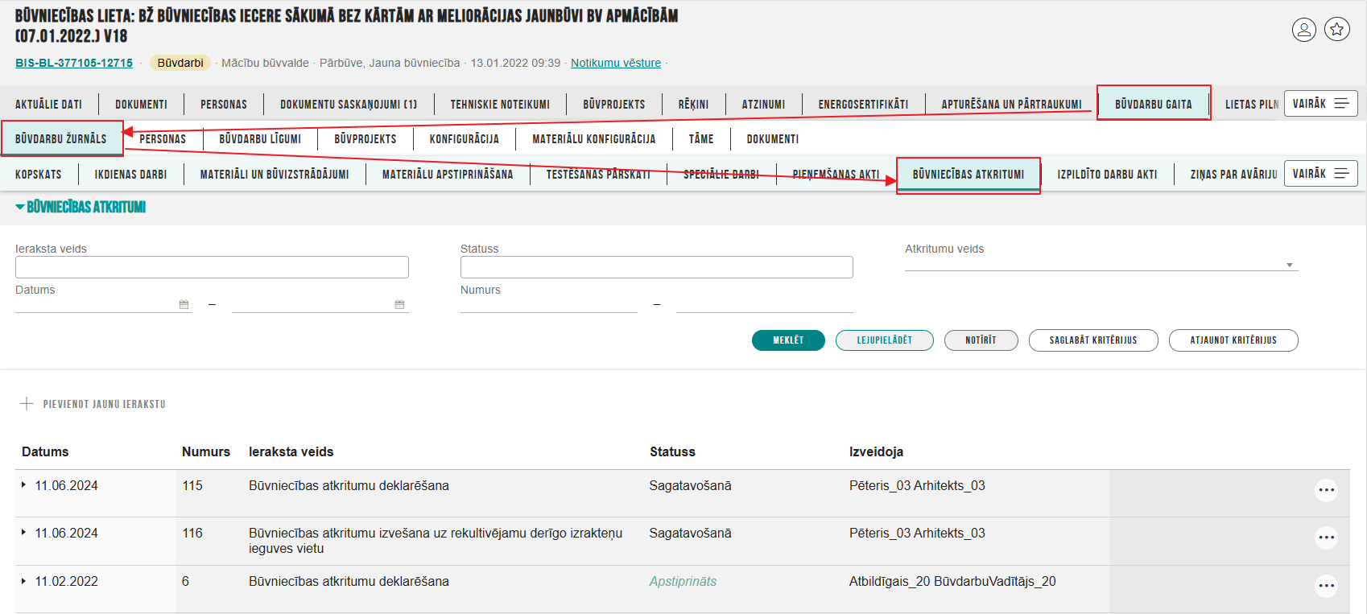
Task: Click the favorite star icon
Action: [1337, 30]
